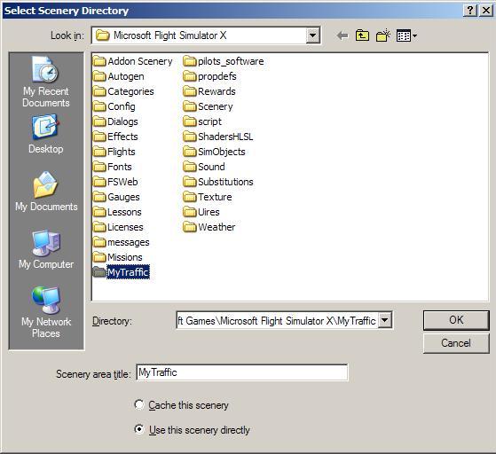Select the ShadersHLSL folder
The width and height of the screenshot is (496, 454).
(x=218, y=137)
